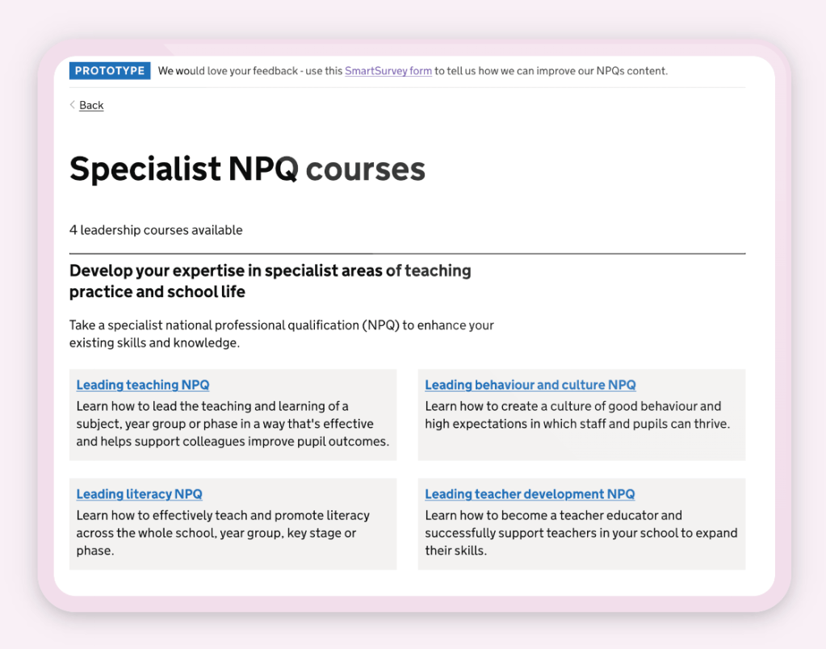Go back using the Back link
The image size is (826, 649).
pyautogui.click(x=91, y=106)
